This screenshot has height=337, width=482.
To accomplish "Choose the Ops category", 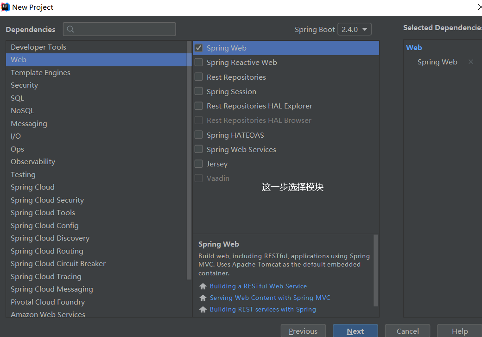I will click(96, 149).
